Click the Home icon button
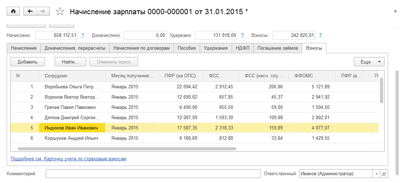Viewport: 403px width, 183px height. (x=13, y=11)
